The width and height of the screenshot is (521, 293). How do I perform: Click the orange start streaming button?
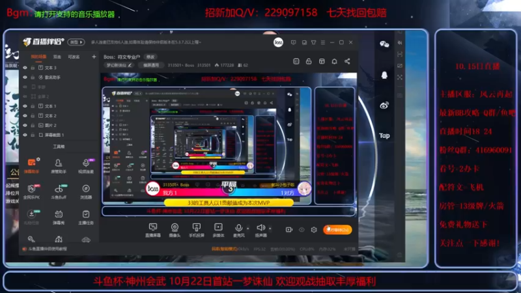(337, 230)
